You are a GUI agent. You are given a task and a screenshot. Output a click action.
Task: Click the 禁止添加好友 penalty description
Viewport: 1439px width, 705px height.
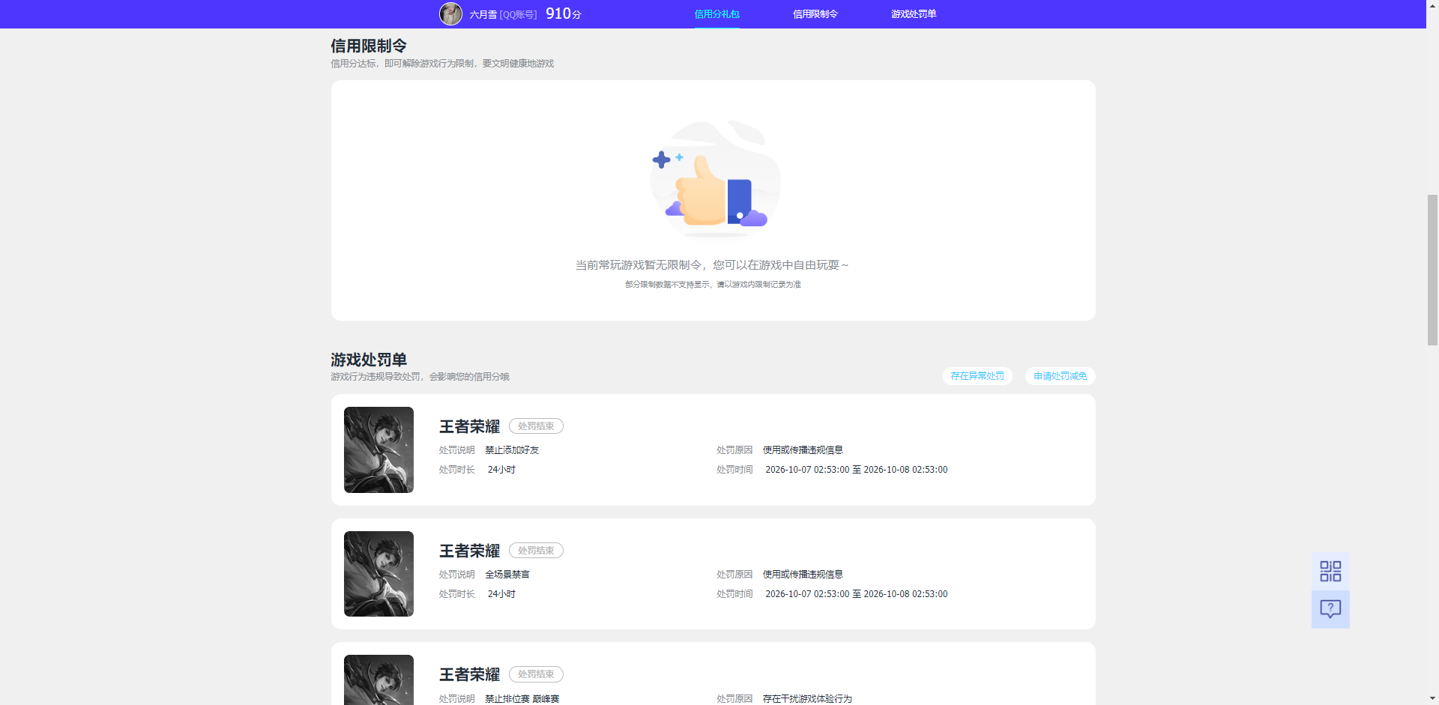coord(512,450)
